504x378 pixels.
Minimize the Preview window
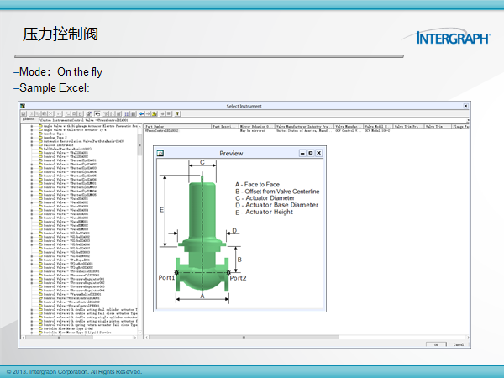click(x=302, y=153)
